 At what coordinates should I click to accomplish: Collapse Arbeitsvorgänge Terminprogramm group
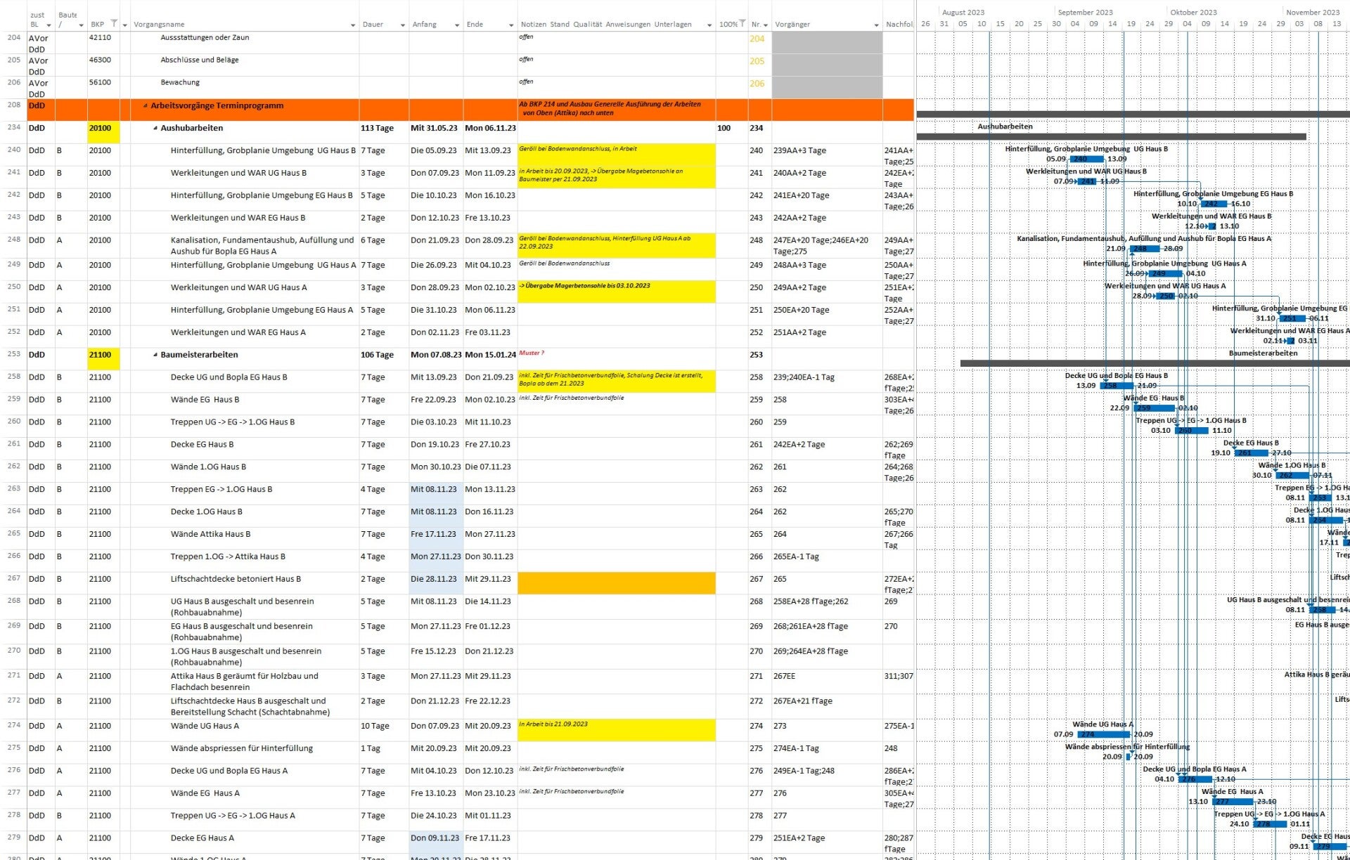pyautogui.click(x=146, y=106)
